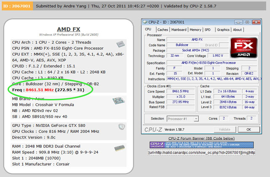Screen dimensions: 270x177
Task: Click the ID : 2067001 orange label
Action: click(x=17, y=6)
